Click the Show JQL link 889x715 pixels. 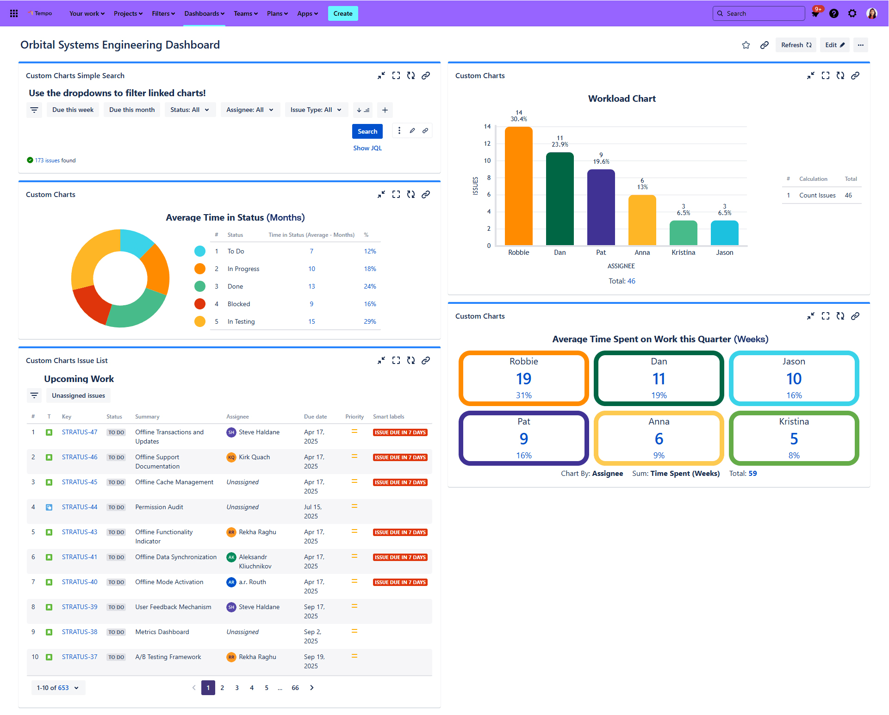(367, 148)
